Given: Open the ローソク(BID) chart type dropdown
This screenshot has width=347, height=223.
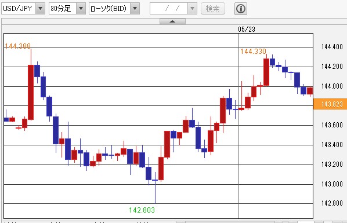Looking at the screenshot, I should (x=135, y=9).
